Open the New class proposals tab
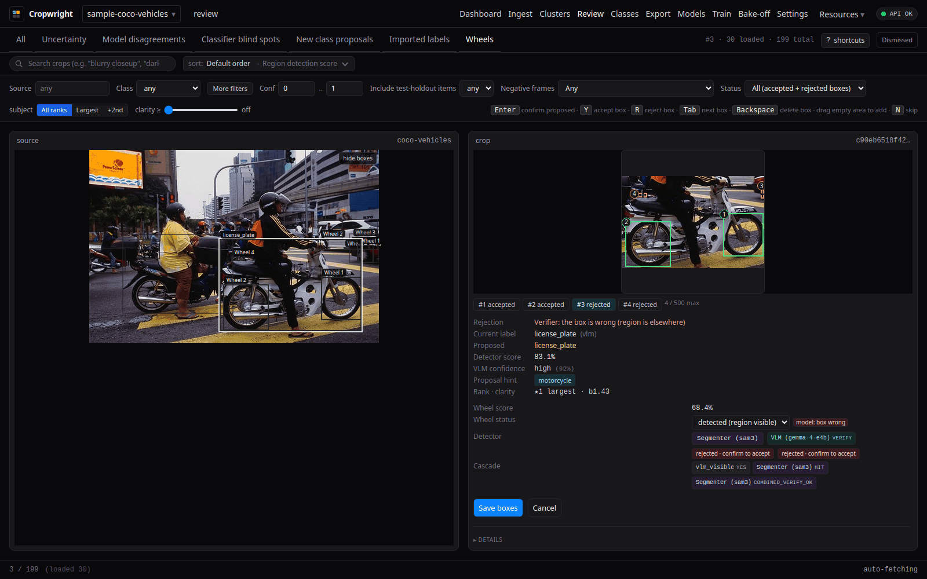927x579 pixels. click(334, 39)
